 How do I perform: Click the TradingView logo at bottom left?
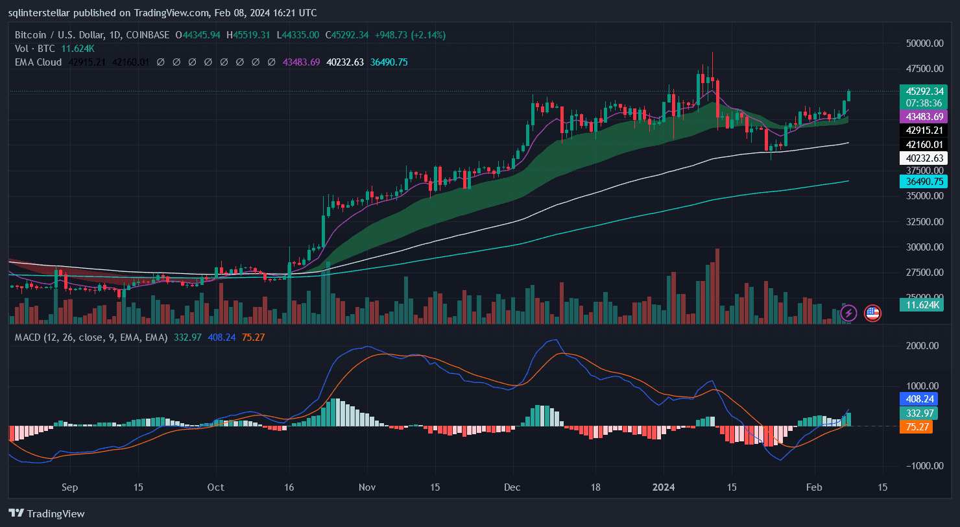click(x=47, y=513)
